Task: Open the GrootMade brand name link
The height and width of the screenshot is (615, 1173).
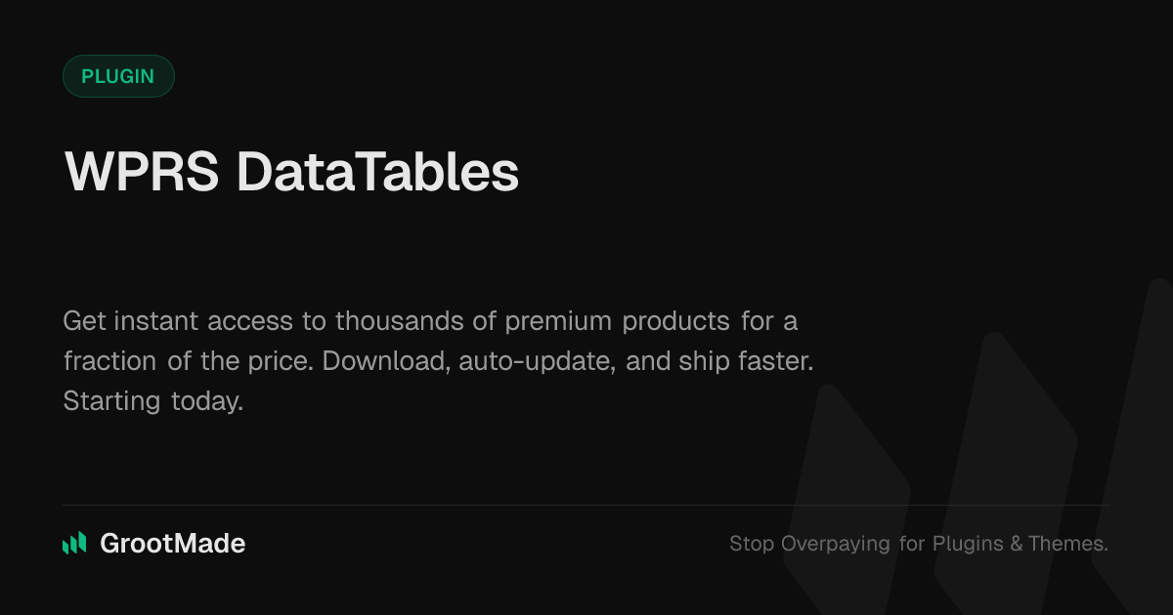Action: pyautogui.click(x=172, y=544)
